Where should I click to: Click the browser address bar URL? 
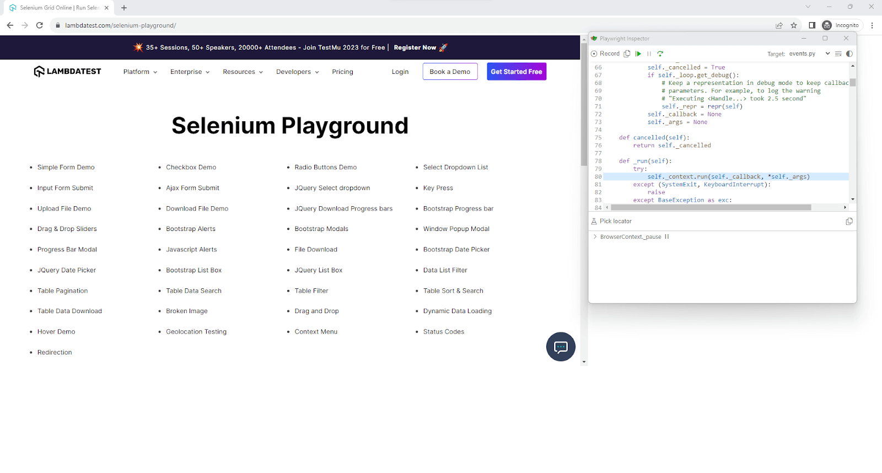coord(120,25)
